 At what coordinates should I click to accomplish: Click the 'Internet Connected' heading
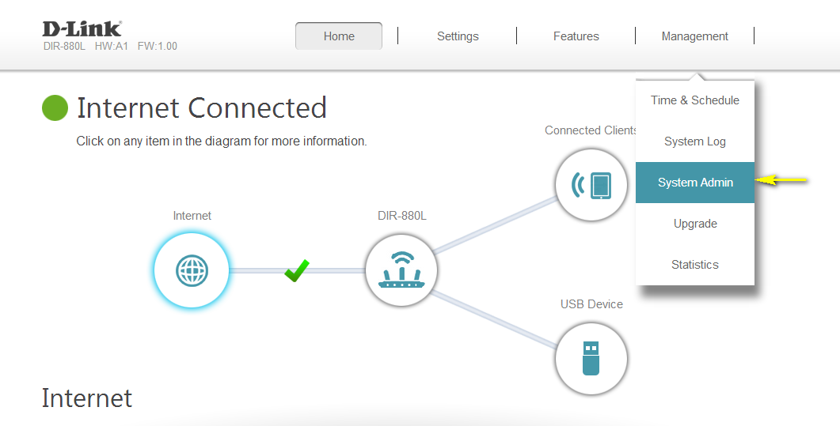pyautogui.click(x=202, y=108)
